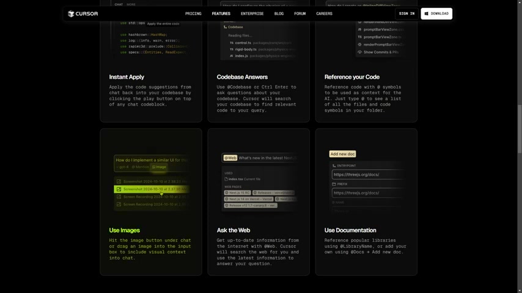522x293 pixels.
Task: Click the Entrypoint URL input field
Action: pos(367,175)
